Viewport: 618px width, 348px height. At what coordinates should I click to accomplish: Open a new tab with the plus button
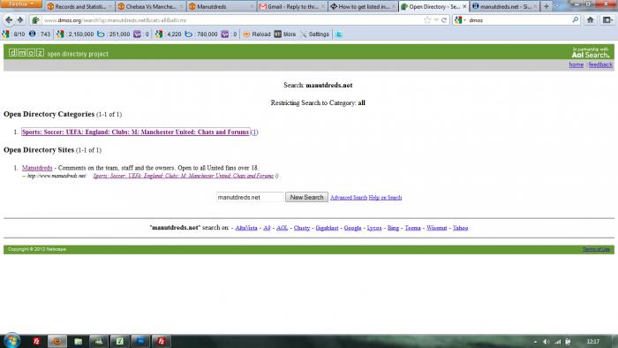546,7
